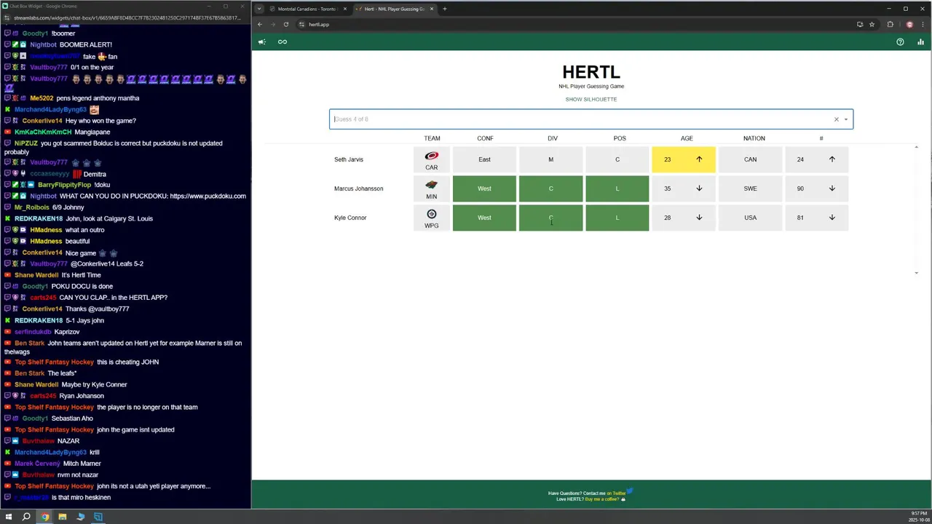Click the Carolina Hurricanes team logo
Viewport: 932px width, 524px height.
pyautogui.click(x=432, y=156)
